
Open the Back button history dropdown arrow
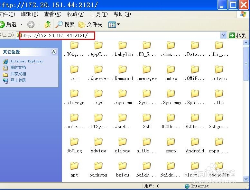(x=21, y=24)
